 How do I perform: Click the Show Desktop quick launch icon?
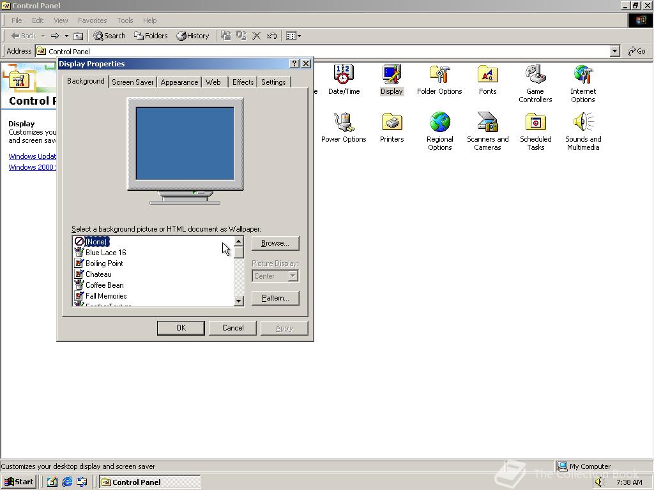52,482
